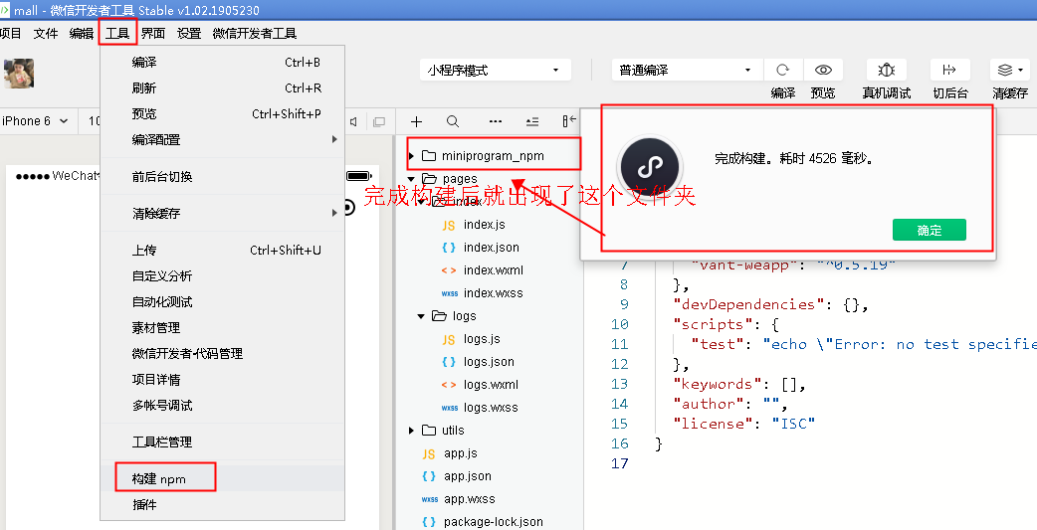Select 构建 npm menu entry
Image resolution: width=1037 pixels, height=530 pixels.
tap(223, 478)
